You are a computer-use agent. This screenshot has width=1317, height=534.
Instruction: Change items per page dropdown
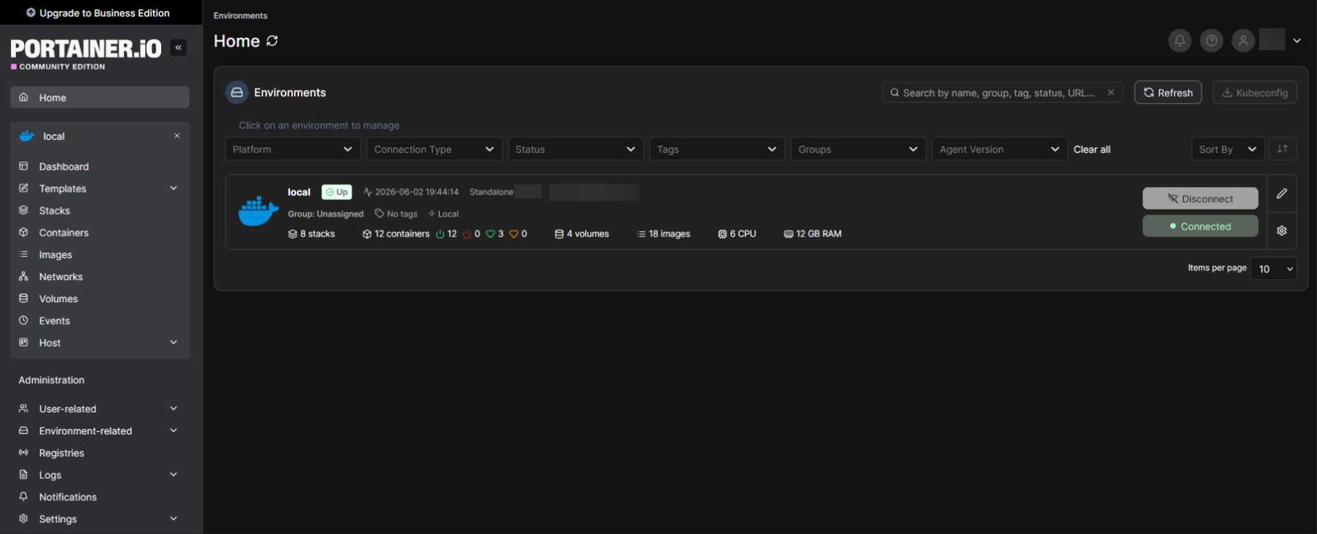coord(1274,268)
